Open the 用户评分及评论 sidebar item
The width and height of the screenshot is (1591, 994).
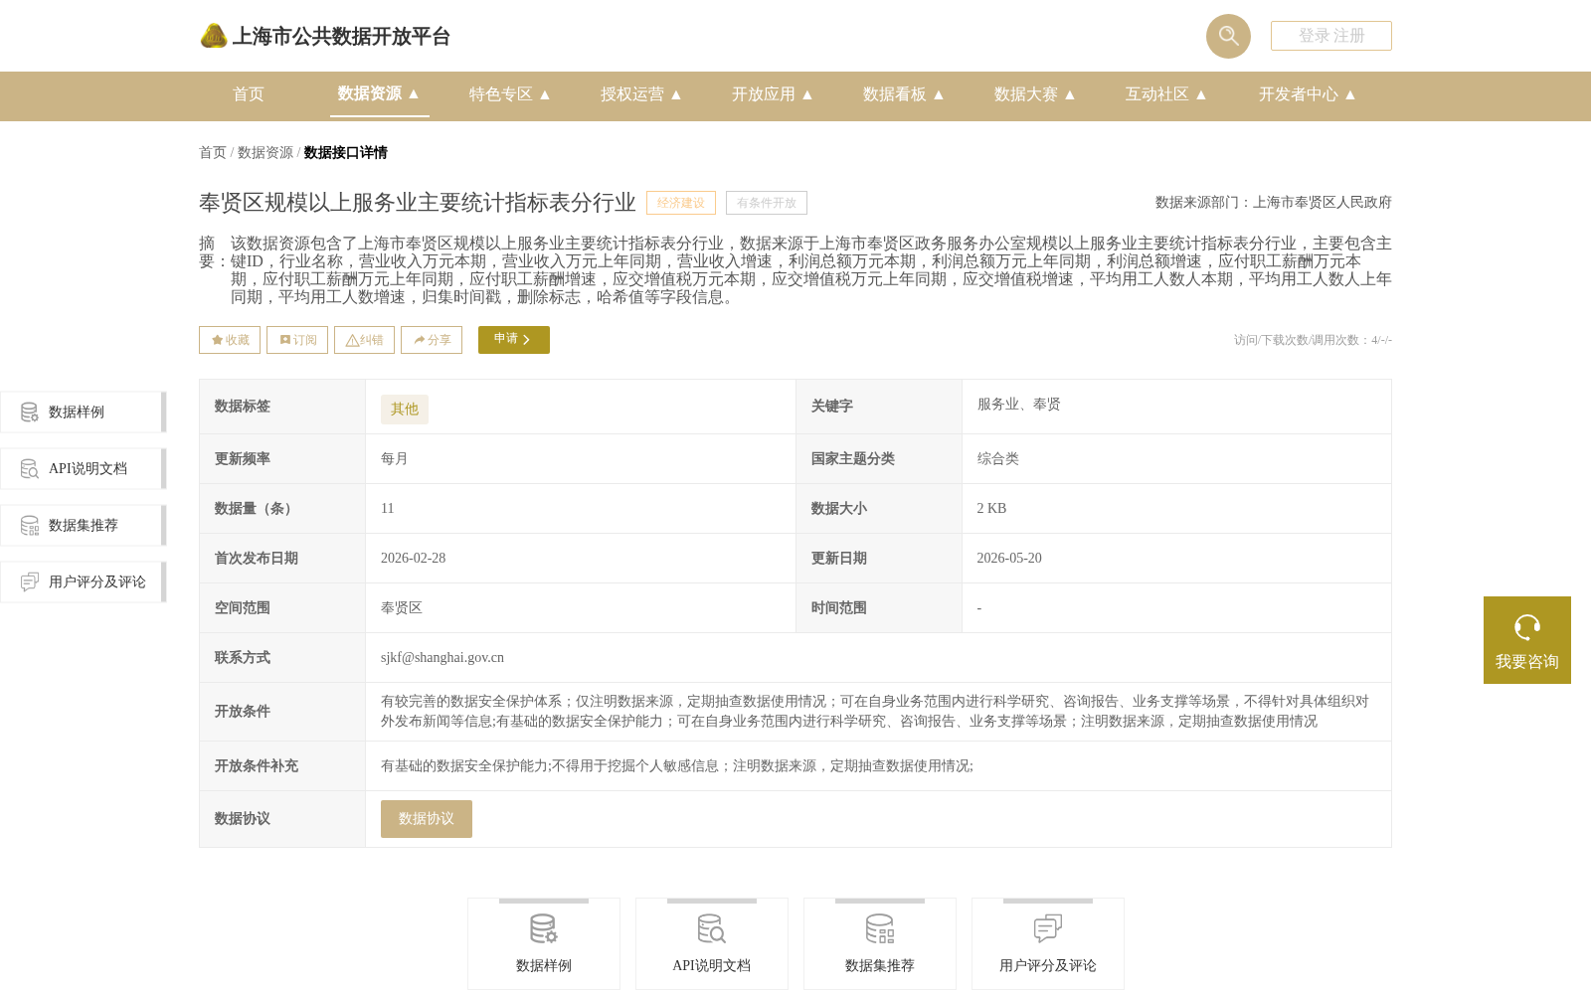84,582
